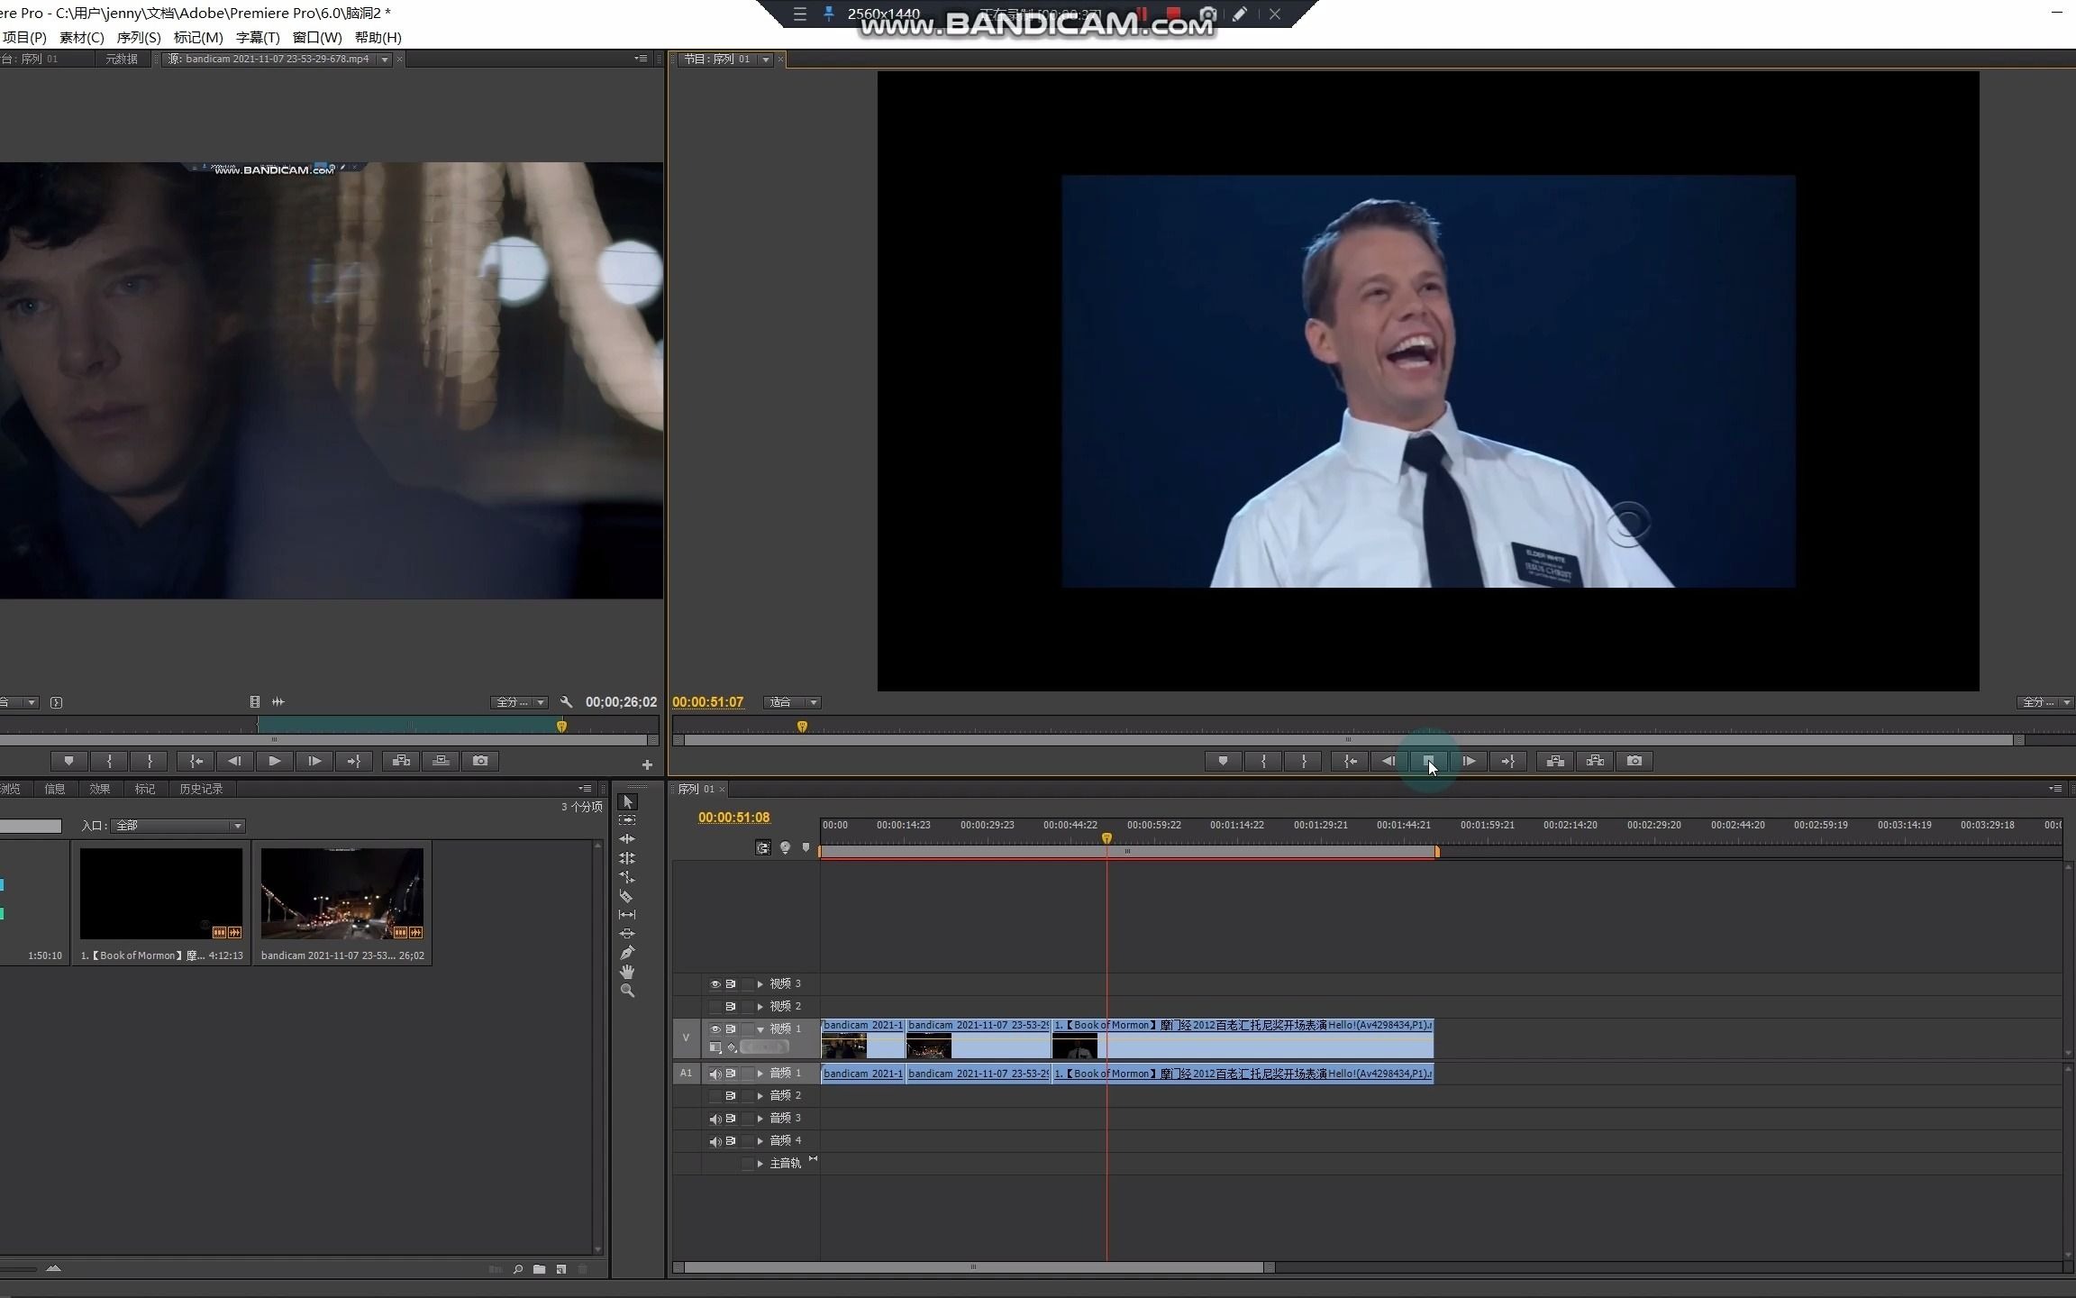Viewport: 2076px width, 1298px height.
Task: Expand Audio 3 track
Action: 760,1119
